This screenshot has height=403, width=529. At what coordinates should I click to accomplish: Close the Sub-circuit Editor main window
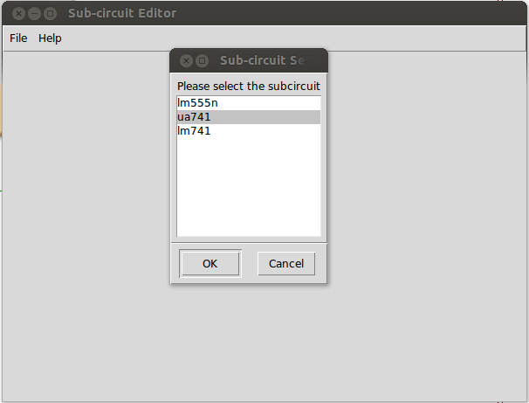tap(18, 13)
